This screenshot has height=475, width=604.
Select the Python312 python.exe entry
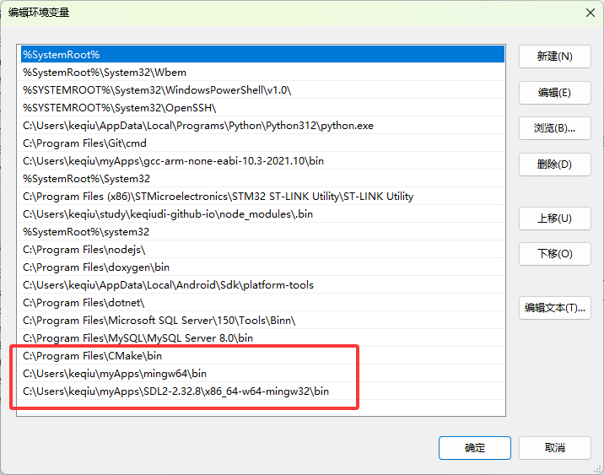[x=197, y=126]
